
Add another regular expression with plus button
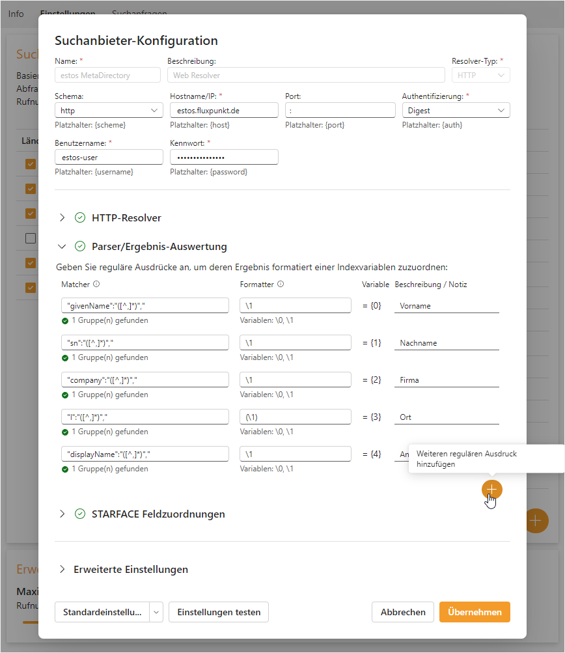(x=491, y=490)
